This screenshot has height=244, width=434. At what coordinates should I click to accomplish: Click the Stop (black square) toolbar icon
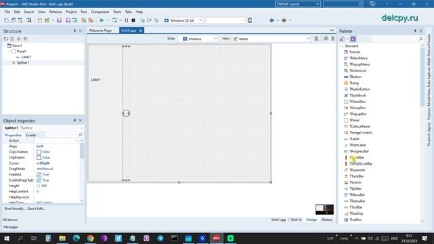(133, 20)
